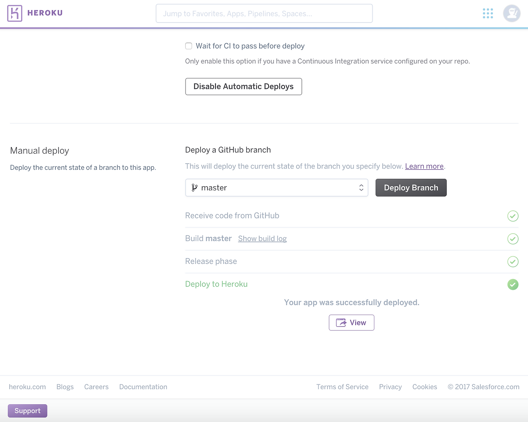Click the Release phase success checkmark
The width and height of the screenshot is (528, 422).
click(x=513, y=261)
